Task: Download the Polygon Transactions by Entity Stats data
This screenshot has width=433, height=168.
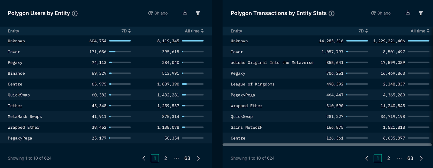Action: coord(408,13)
